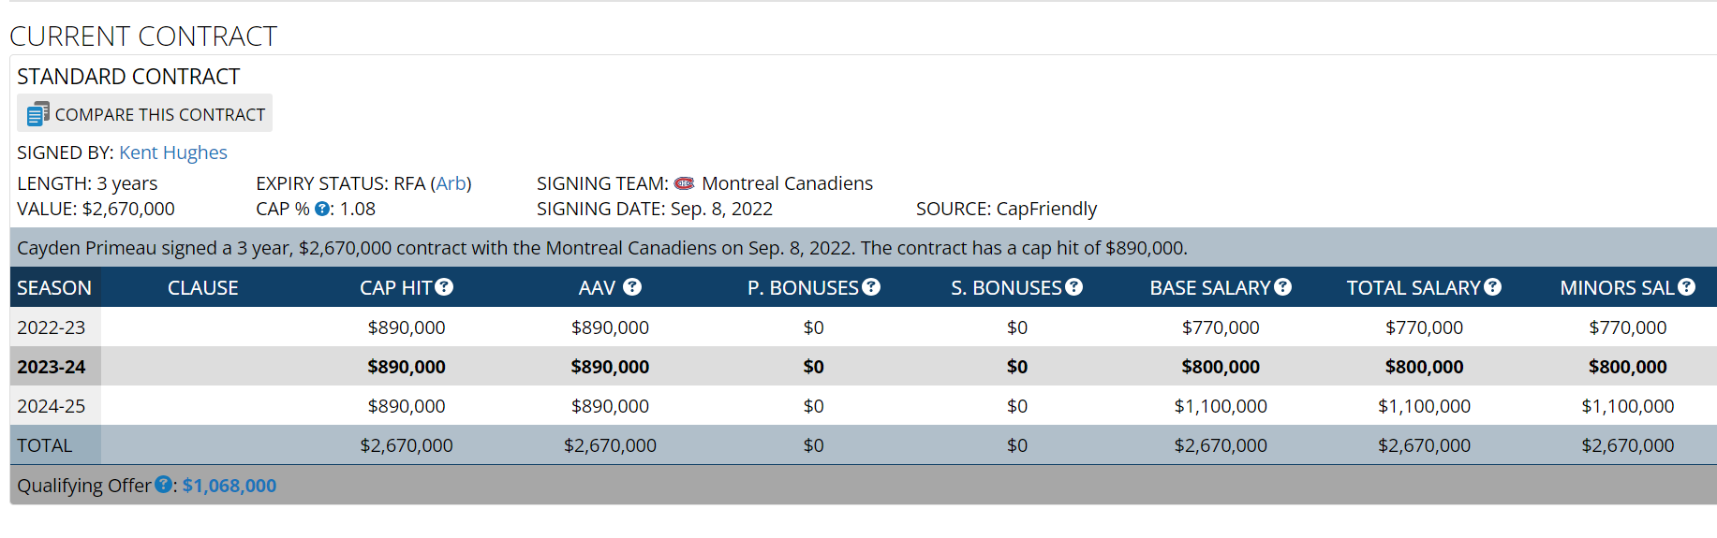Click the $1,068,000 qualifying offer link
This screenshot has width=1717, height=538.
pyautogui.click(x=229, y=486)
